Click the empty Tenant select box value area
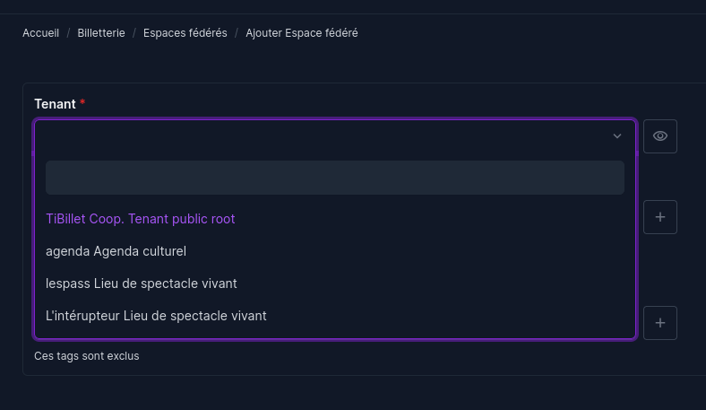706x410 pixels. pos(324,136)
